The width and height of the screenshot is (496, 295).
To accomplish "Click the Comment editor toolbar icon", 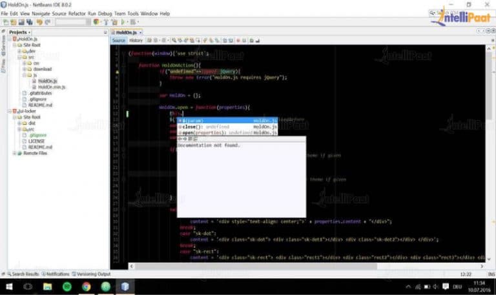I will pos(252,41).
